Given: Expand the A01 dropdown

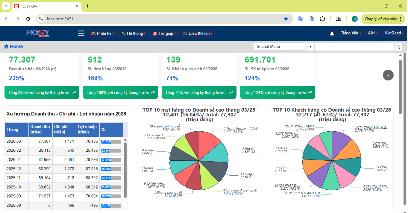Looking at the screenshot, I should pos(373,33).
